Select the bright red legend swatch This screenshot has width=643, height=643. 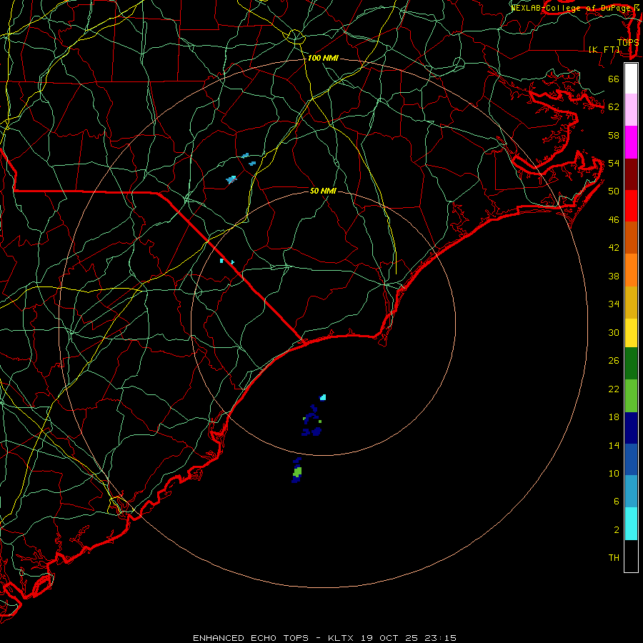[x=631, y=206]
